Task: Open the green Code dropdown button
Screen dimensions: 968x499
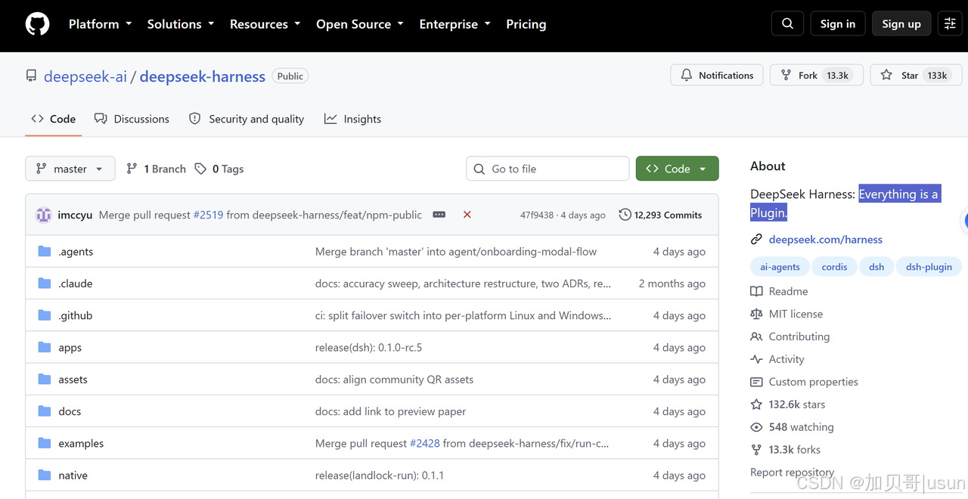Action: 677,169
